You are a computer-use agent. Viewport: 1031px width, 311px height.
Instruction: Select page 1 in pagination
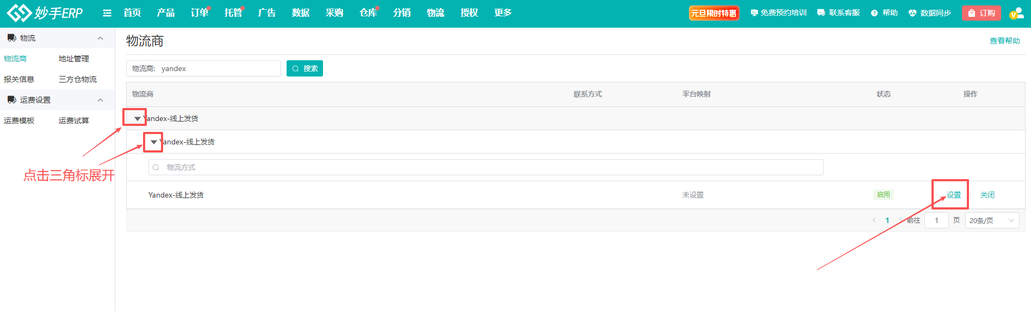(x=887, y=220)
